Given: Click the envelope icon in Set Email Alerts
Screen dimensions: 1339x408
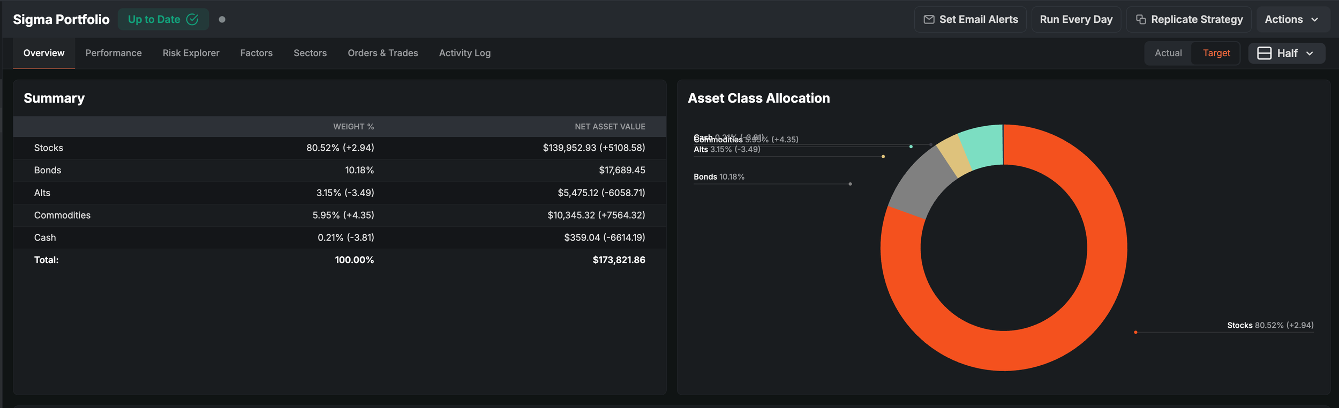Looking at the screenshot, I should click(929, 19).
